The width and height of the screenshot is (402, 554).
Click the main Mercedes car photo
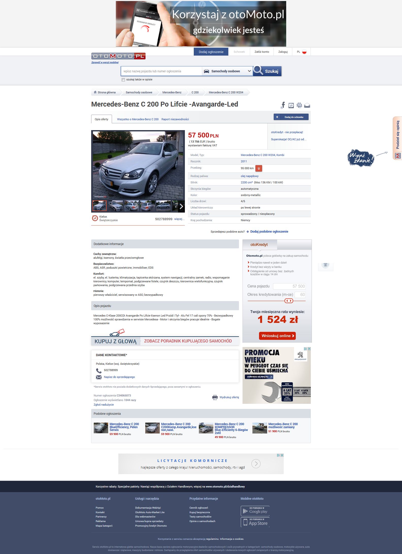pos(138,165)
